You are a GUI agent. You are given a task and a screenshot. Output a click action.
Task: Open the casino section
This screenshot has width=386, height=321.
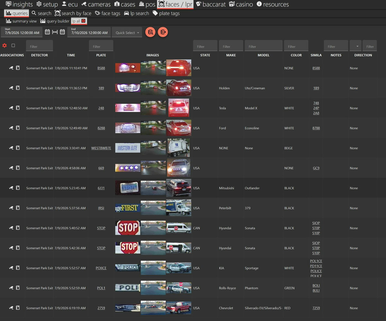241,5
